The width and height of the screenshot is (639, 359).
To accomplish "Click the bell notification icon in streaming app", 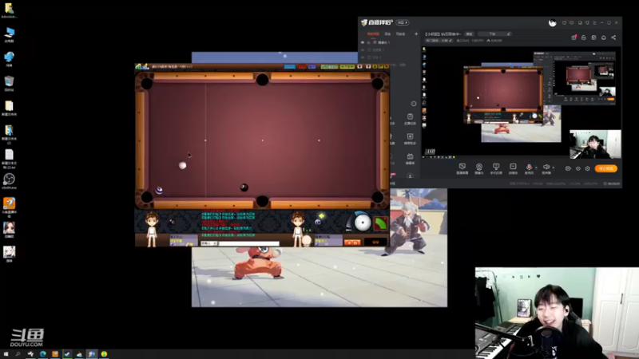I will point(604,37).
